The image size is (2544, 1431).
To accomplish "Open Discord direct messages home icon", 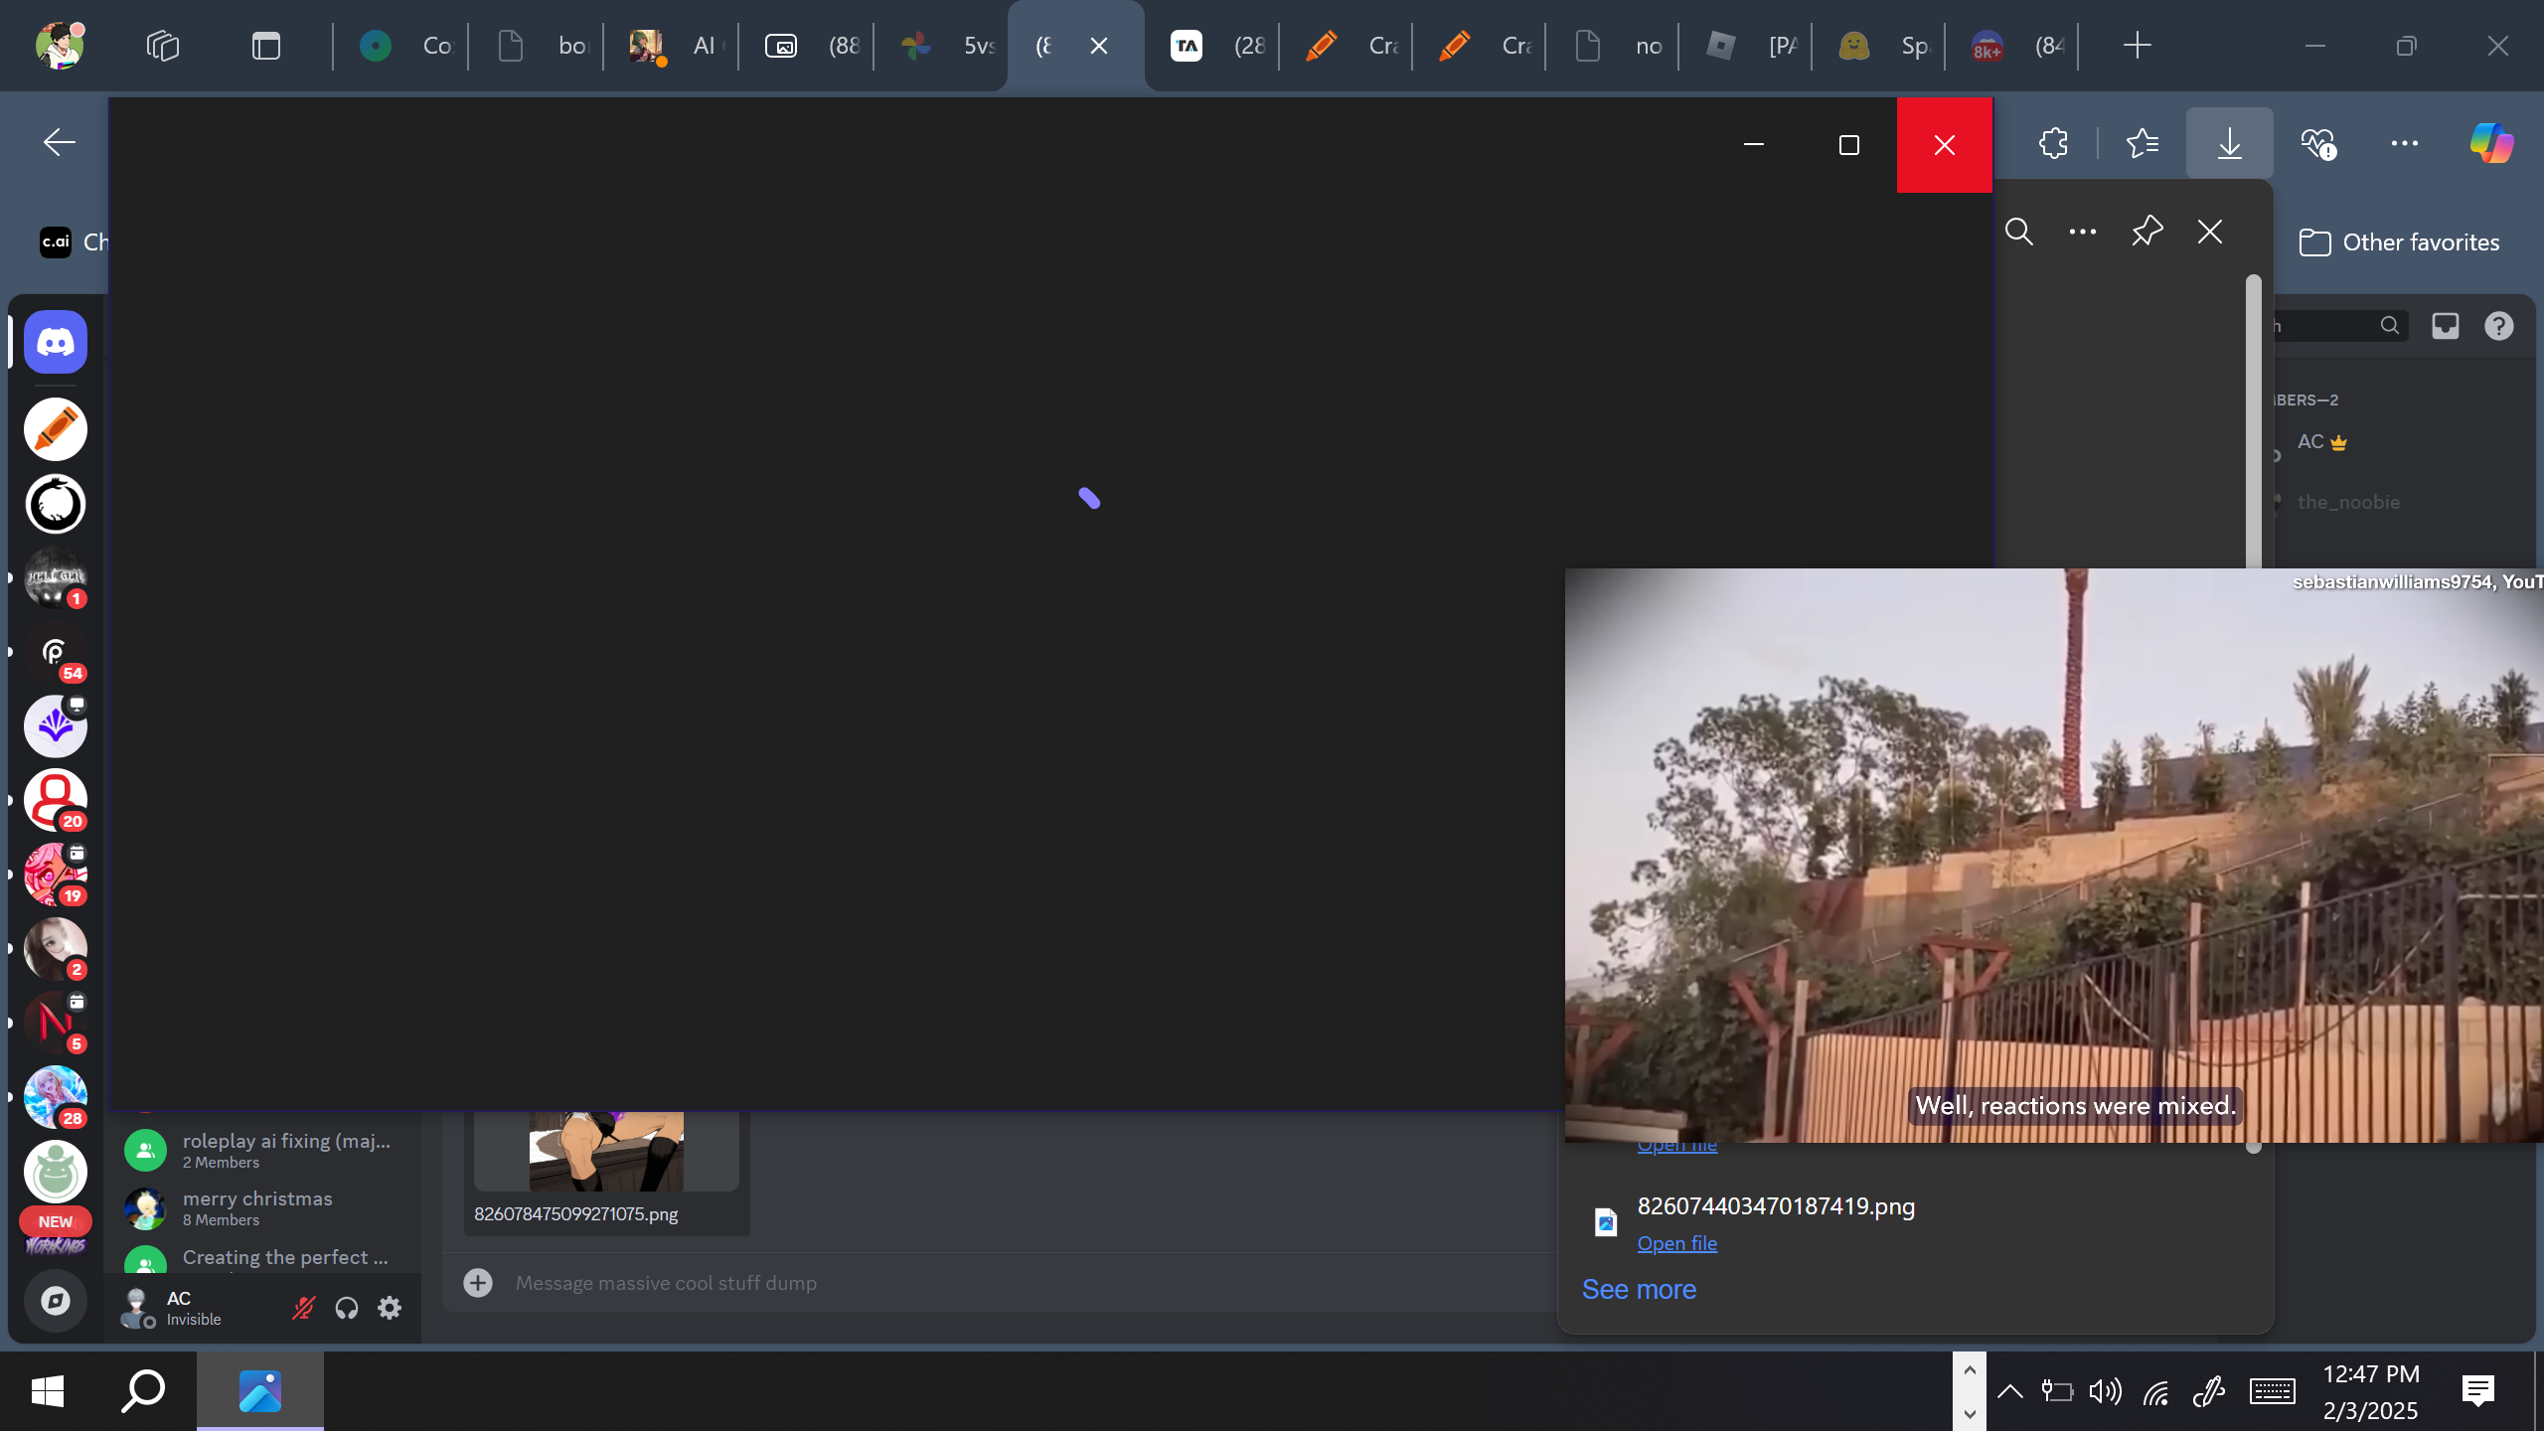I will pyautogui.click(x=56, y=342).
